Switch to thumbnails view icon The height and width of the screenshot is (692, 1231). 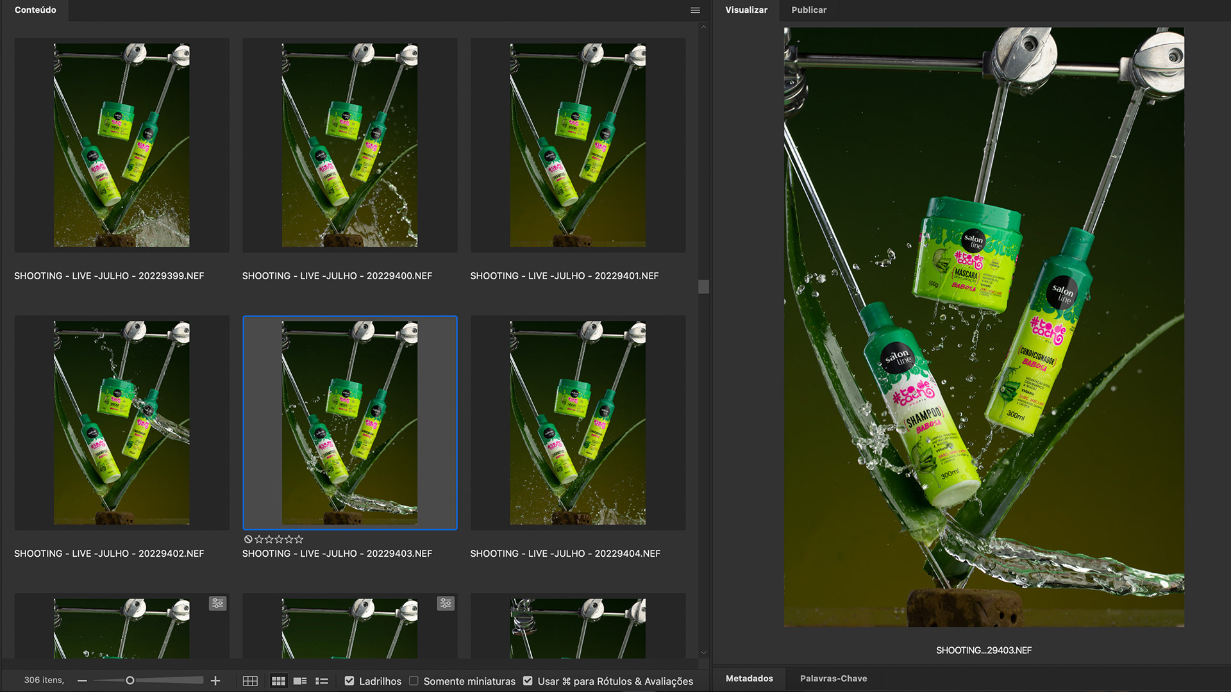click(x=278, y=681)
